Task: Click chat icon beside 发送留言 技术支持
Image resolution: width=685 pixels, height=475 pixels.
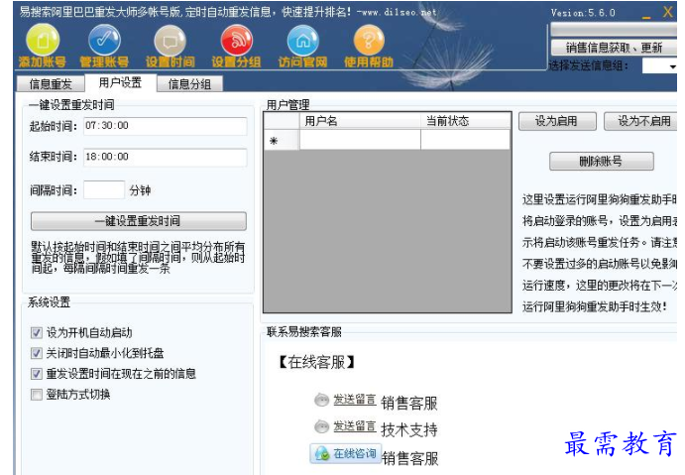Action: (321, 426)
